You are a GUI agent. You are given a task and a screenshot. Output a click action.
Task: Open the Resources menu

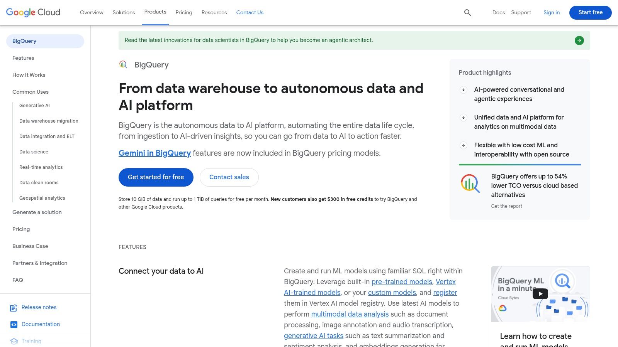[214, 12]
